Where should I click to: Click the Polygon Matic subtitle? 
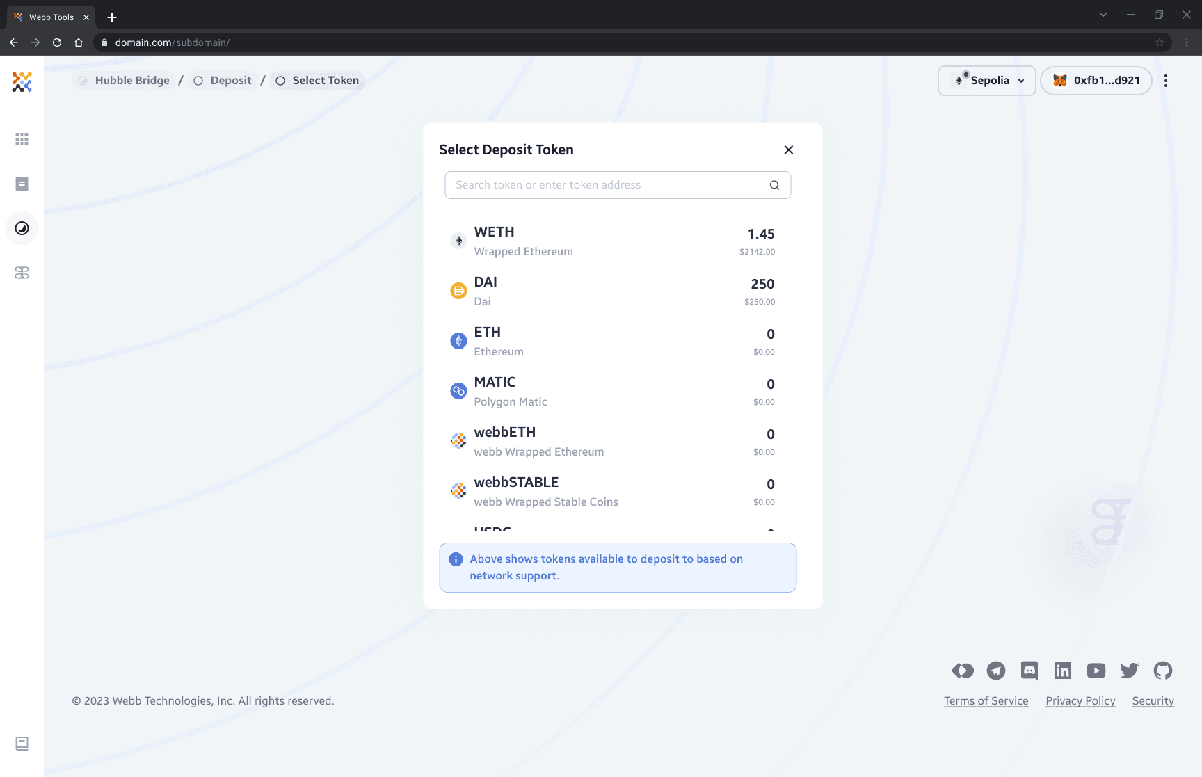click(x=511, y=402)
